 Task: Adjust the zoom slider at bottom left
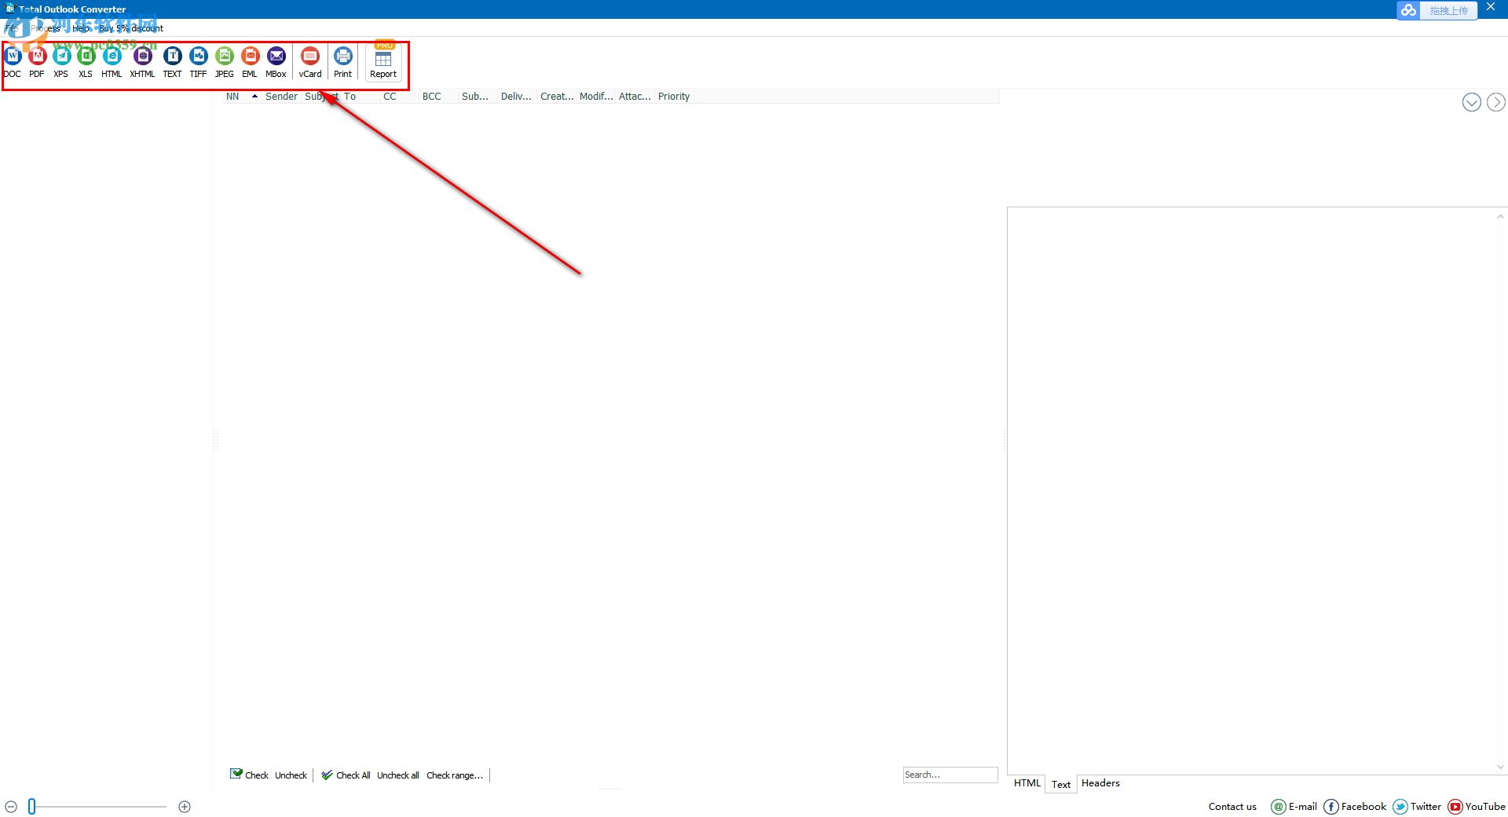click(x=32, y=806)
